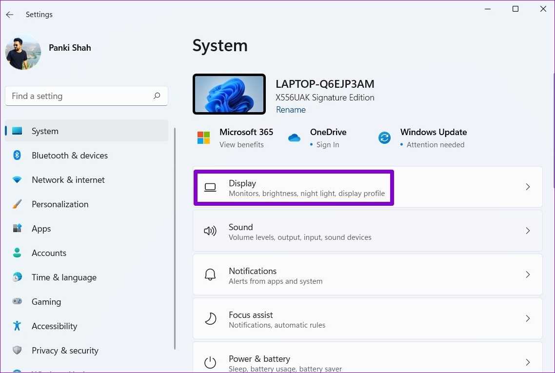This screenshot has width=555, height=373.
Task: Click the Bluetooth & devices icon
Action: pos(17,156)
